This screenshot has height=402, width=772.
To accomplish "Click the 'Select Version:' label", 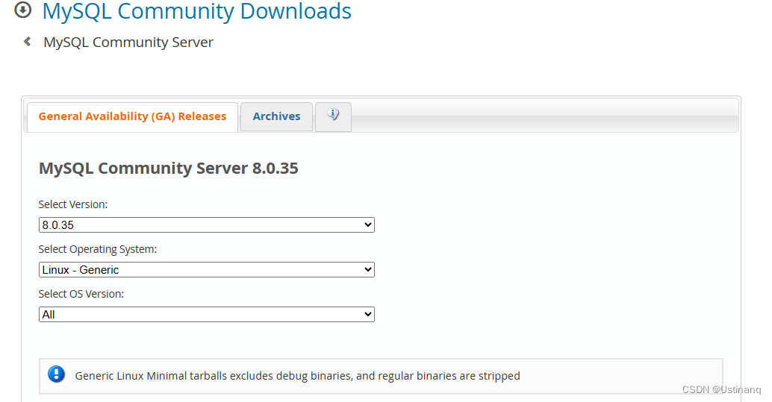I will tap(73, 204).
